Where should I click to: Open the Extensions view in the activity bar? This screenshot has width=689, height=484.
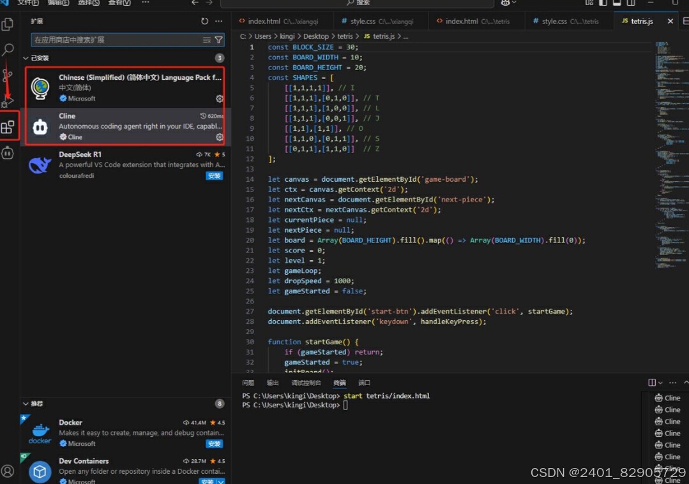coord(8,128)
